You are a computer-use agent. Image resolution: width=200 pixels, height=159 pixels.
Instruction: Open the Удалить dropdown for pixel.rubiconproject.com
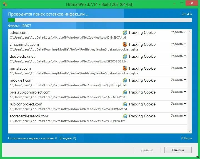pyautogui.click(x=178, y=92)
